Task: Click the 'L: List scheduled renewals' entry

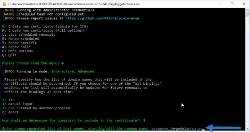Action: point(29,35)
